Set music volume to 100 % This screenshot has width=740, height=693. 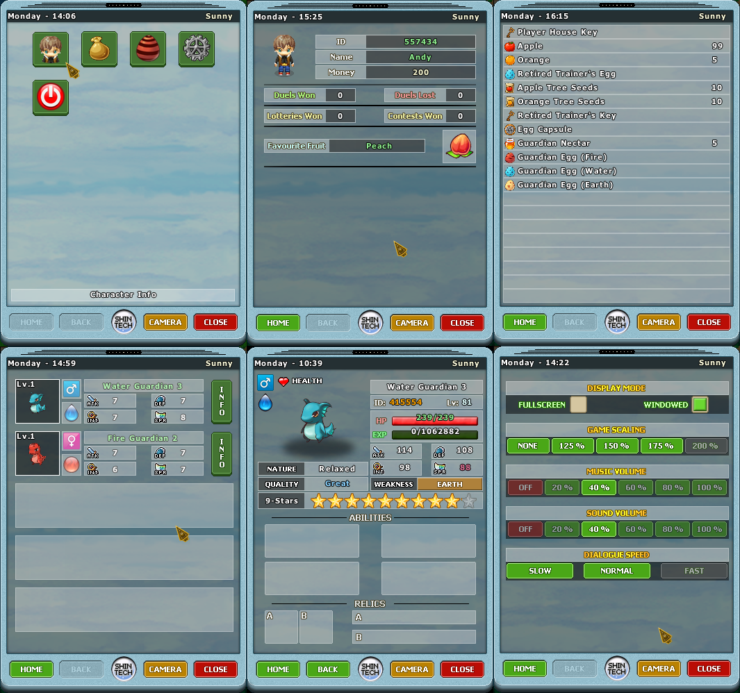click(710, 487)
